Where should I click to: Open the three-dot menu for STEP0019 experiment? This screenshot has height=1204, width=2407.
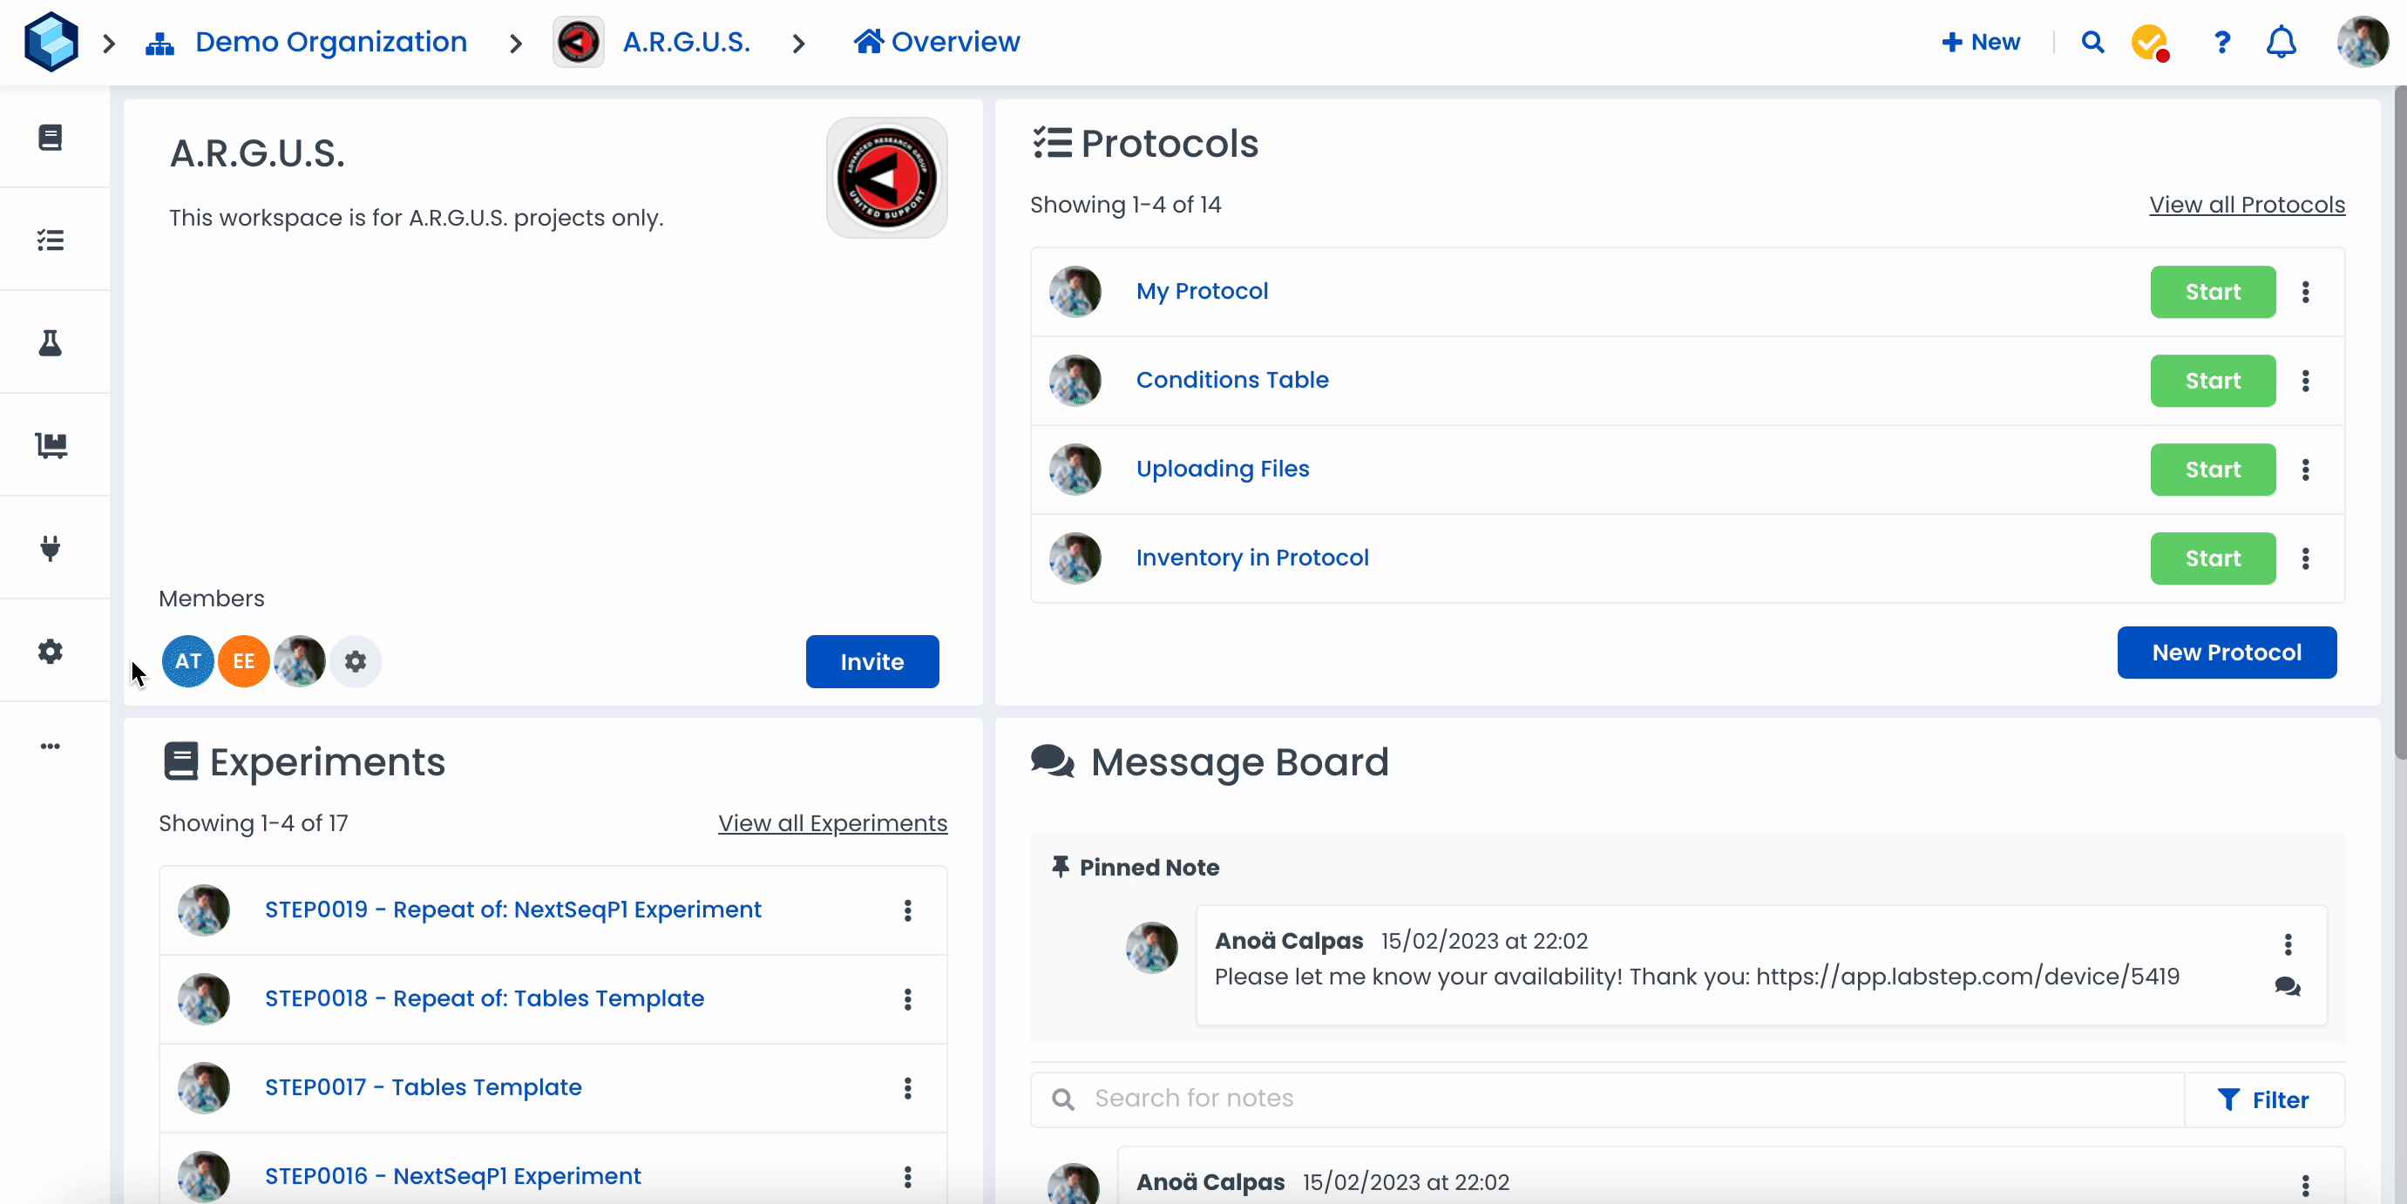tap(907, 910)
